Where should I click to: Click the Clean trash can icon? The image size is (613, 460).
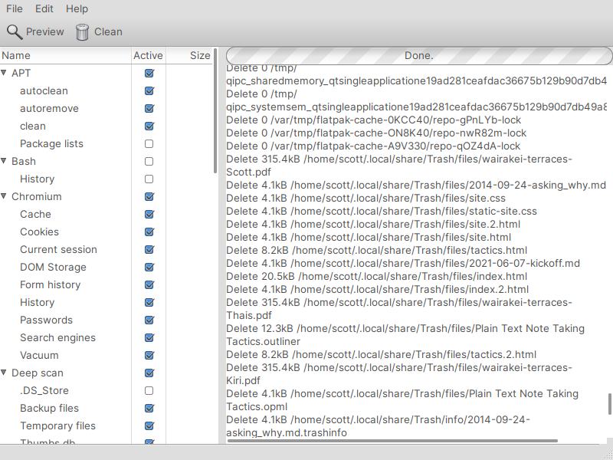pyautogui.click(x=82, y=32)
